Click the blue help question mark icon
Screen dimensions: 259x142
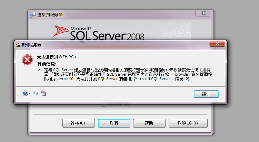pyautogui.click(x=25, y=93)
